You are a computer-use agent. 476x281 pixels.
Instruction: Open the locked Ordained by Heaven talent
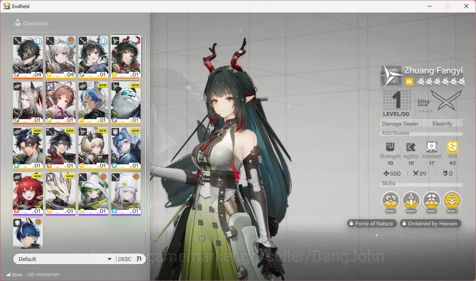[430, 224]
